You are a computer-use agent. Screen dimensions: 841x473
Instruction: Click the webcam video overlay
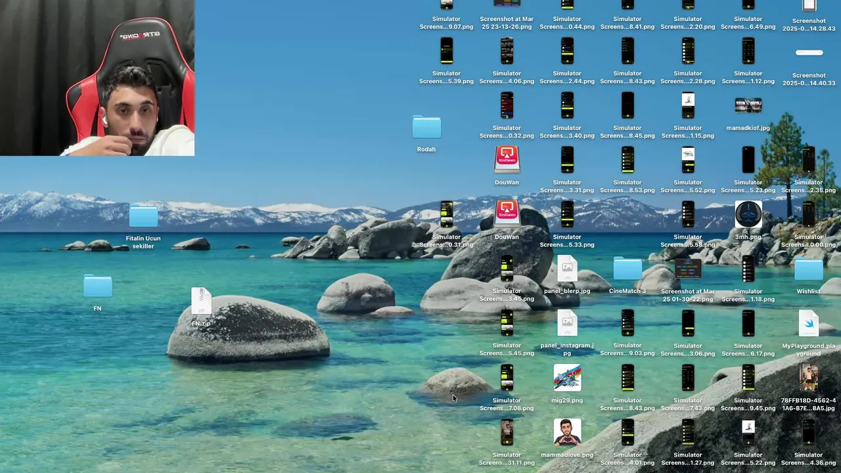tap(97, 78)
